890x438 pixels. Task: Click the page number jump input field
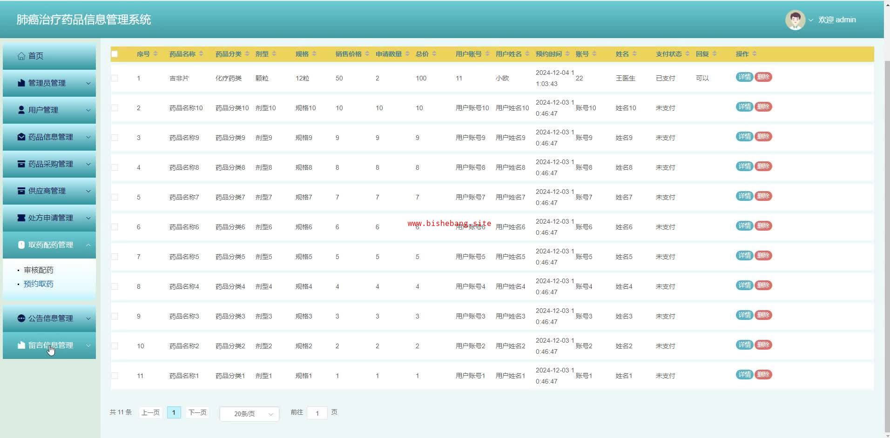(317, 413)
